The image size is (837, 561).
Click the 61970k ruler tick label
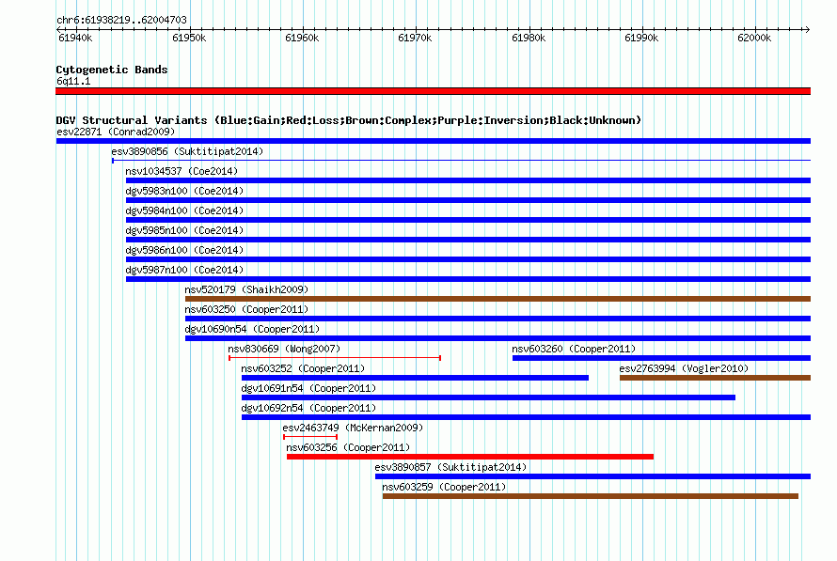415,38
